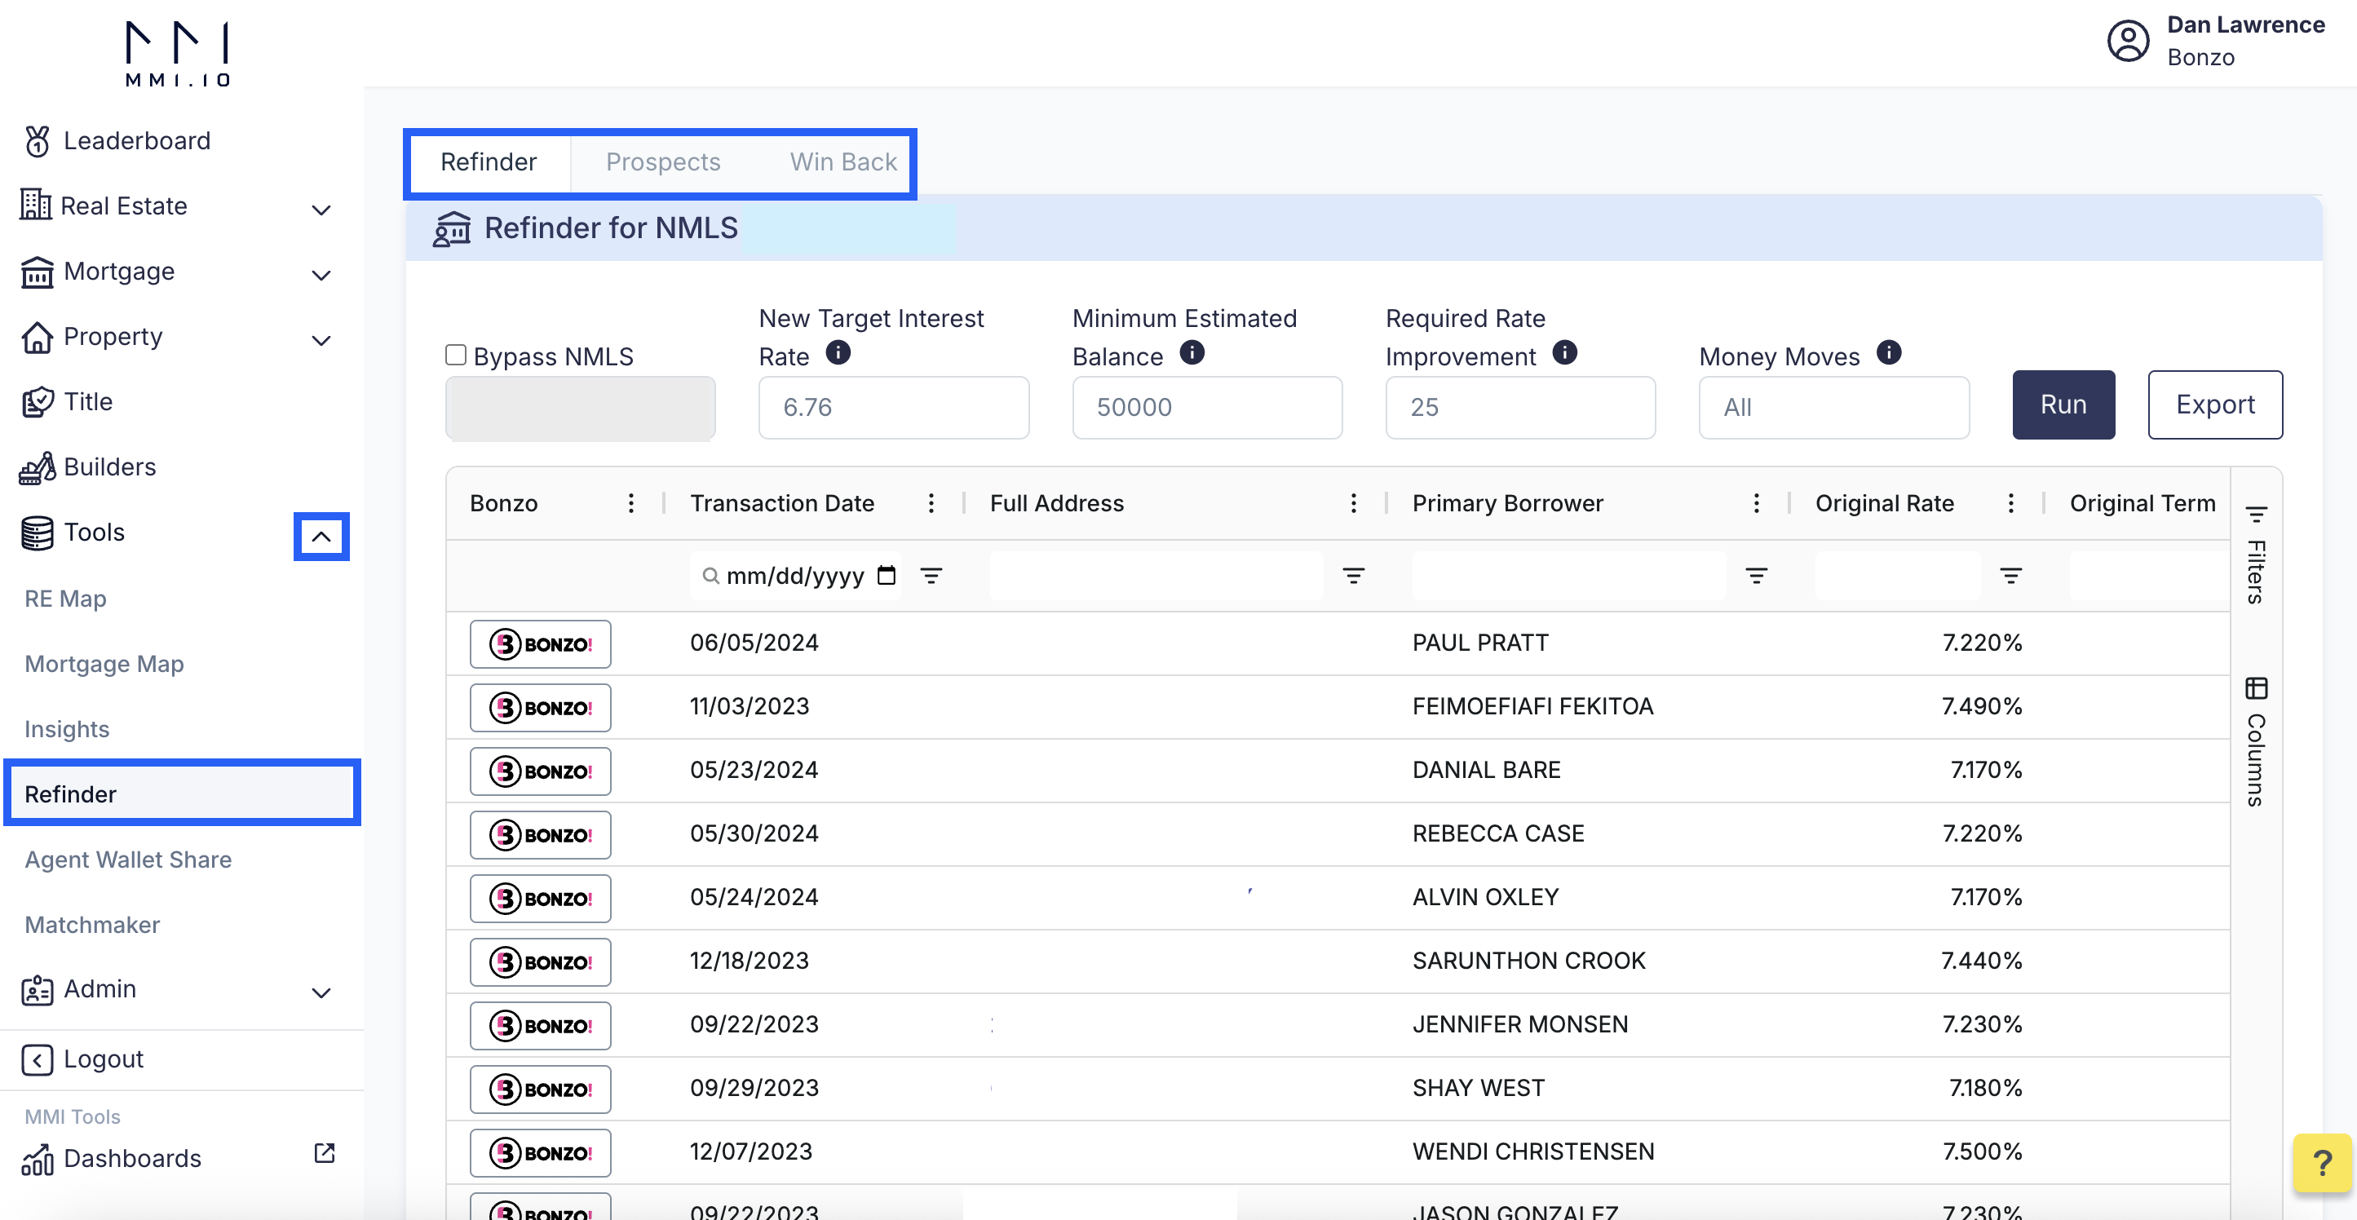The height and width of the screenshot is (1220, 2357).
Task: Click the Admin badge icon
Action: 37,989
